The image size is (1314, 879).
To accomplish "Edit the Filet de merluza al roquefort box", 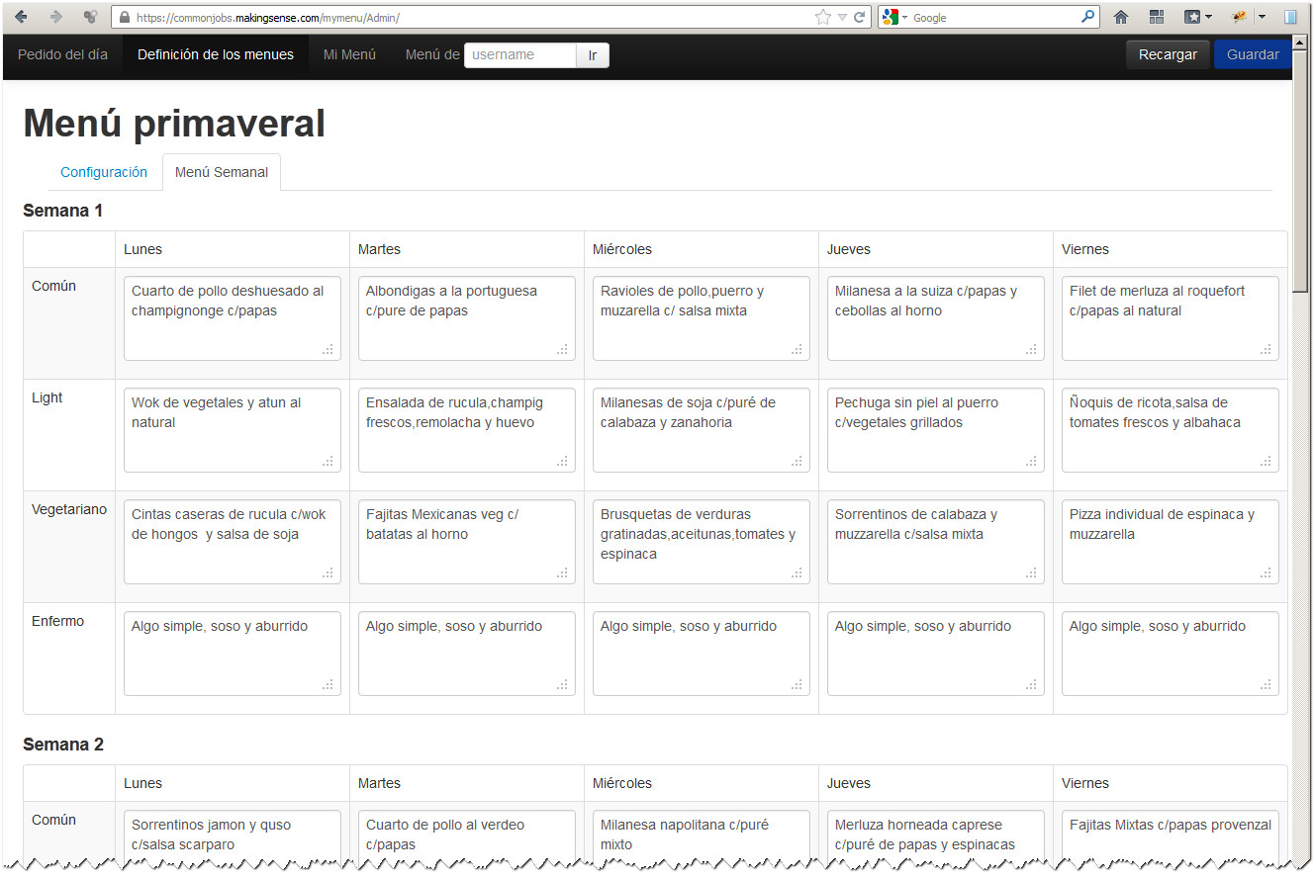I will pos(1170,318).
